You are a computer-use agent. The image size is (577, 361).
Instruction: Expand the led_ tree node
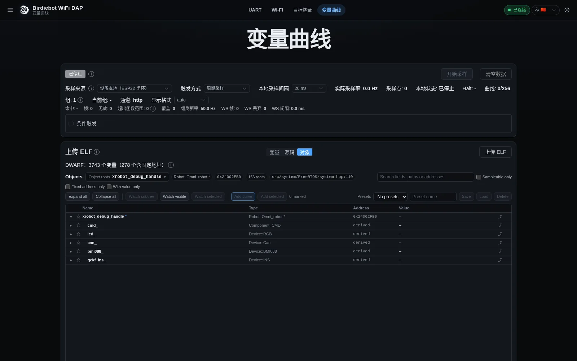coord(71,234)
